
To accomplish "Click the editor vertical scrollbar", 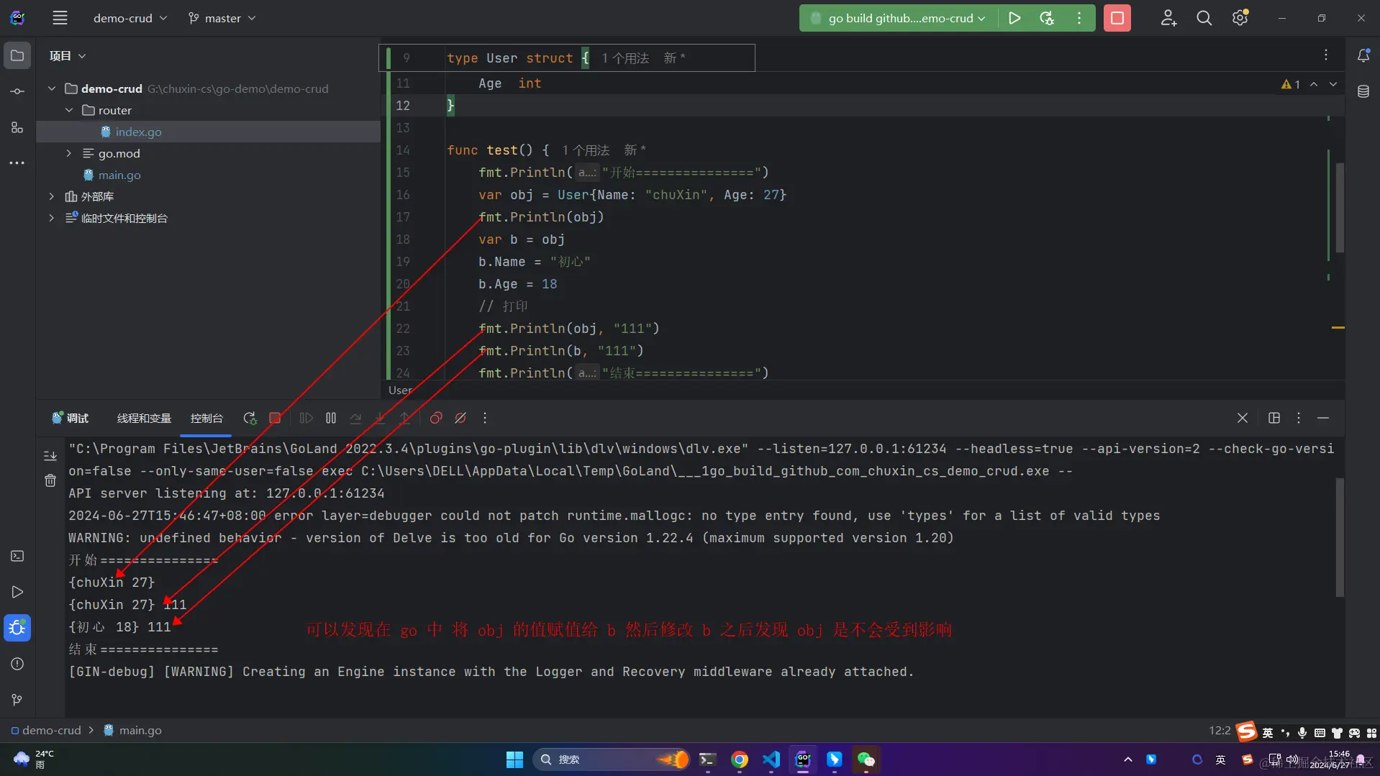I will 1340,208.
